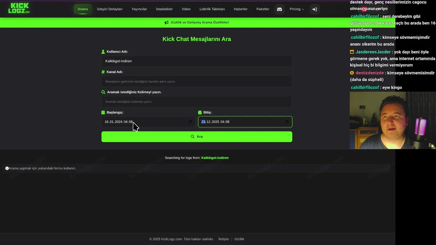This screenshot has width=436, height=245.
Task: Click the Kick Chat Mesajlarını Ara heading
Action: [x=197, y=39]
